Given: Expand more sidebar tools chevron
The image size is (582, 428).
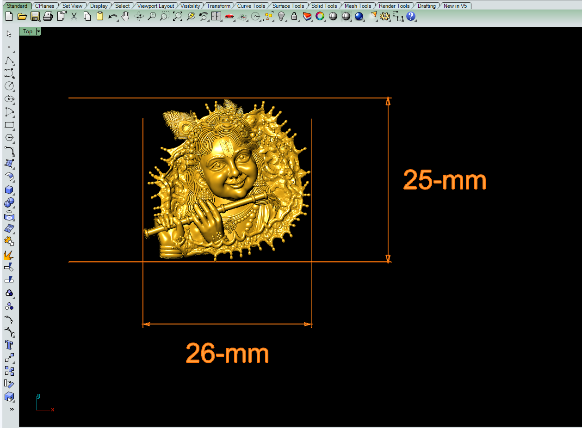Looking at the screenshot, I should (x=12, y=409).
